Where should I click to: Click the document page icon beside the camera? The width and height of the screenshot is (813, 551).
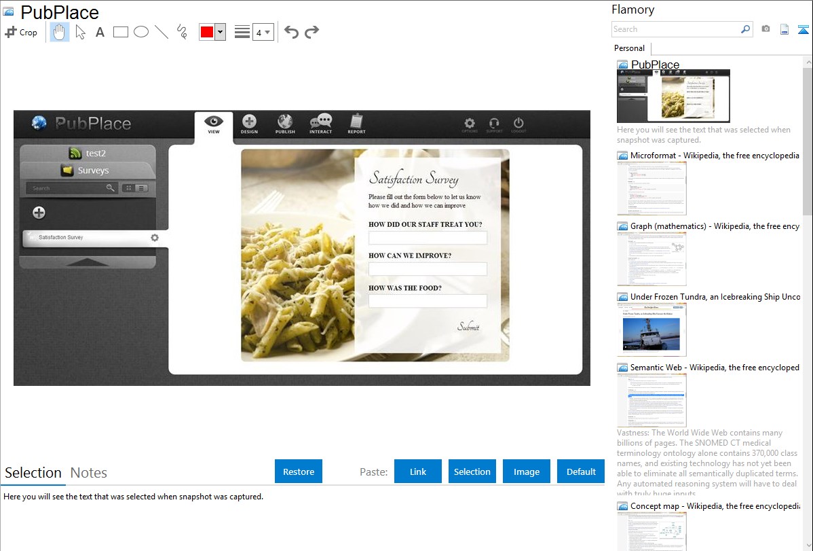[784, 29]
